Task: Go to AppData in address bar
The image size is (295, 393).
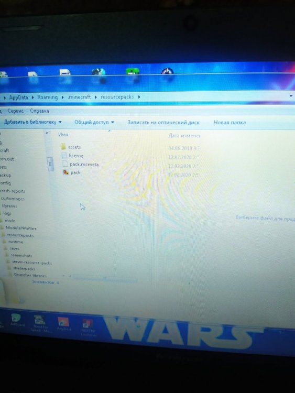Action: pos(18,97)
